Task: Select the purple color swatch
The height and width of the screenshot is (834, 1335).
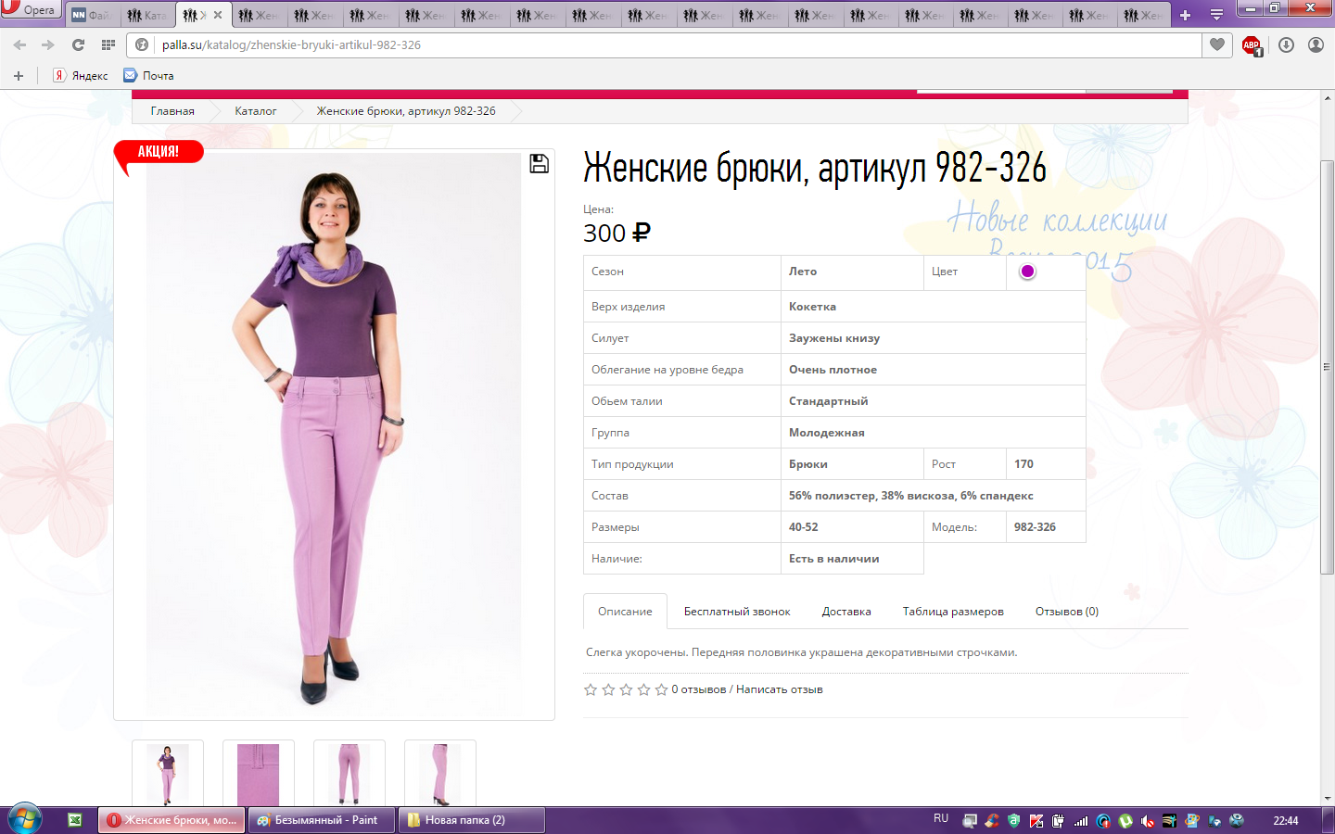Action: 1027,272
